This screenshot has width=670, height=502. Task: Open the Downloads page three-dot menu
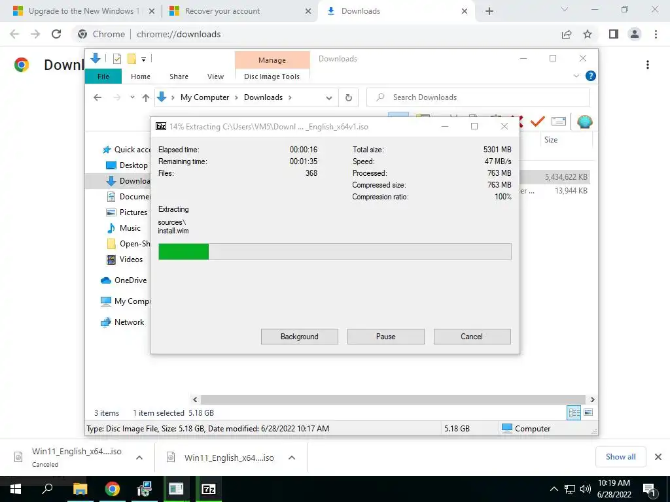pos(648,65)
